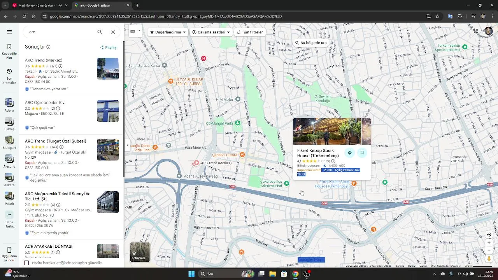Open the tab search dropdown arrow
Image resolution: width=498 pixels, height=280 pixels.
pos(5,5)
